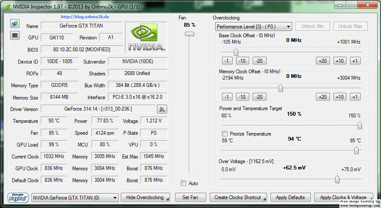
Task: Click the GPU field showing GK110
Action: pyautogui.click(x=57, y=38)
